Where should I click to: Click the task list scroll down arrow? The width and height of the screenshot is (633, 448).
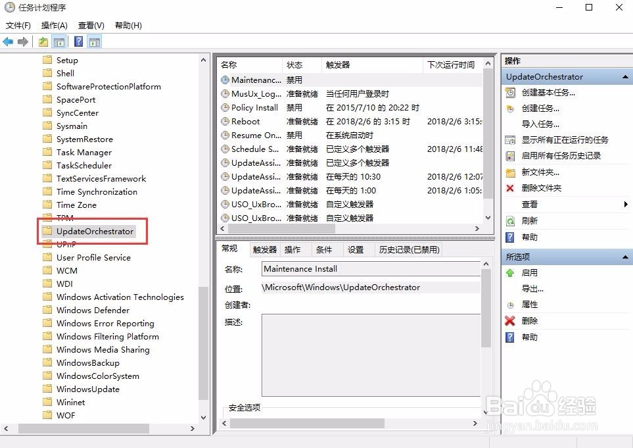point(488,218)
